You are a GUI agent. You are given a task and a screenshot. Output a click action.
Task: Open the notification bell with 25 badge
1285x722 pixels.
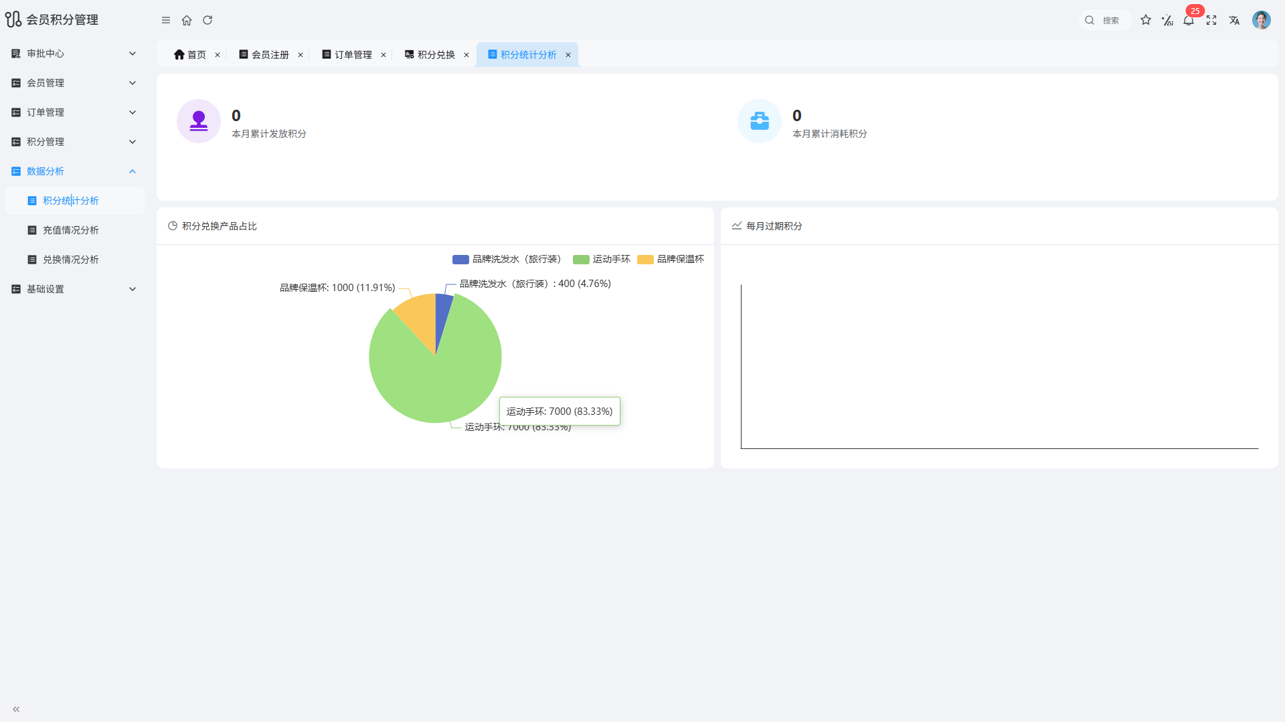[x=1189, y=20]
